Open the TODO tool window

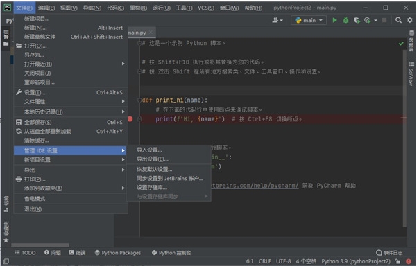click(x=26, y=253)
